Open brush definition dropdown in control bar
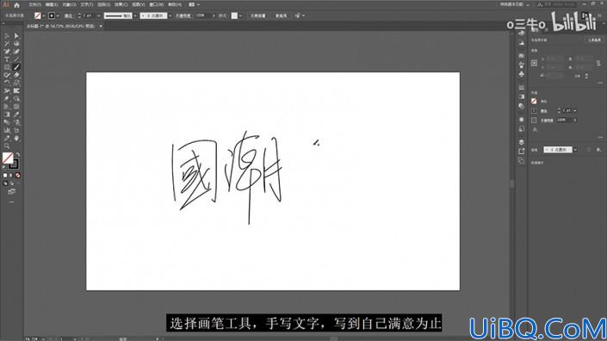 170,15
